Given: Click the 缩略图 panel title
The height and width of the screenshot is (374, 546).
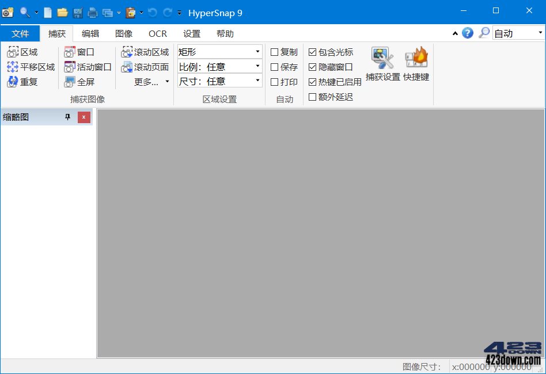Looking at the screenshot, I should [x=16, y=117].
